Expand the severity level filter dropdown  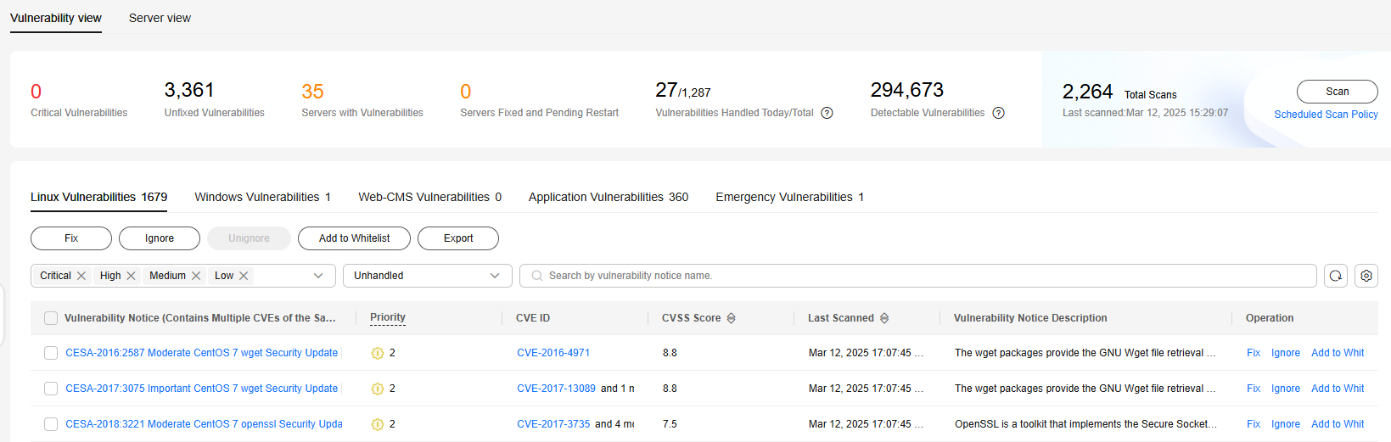point(318,276)
